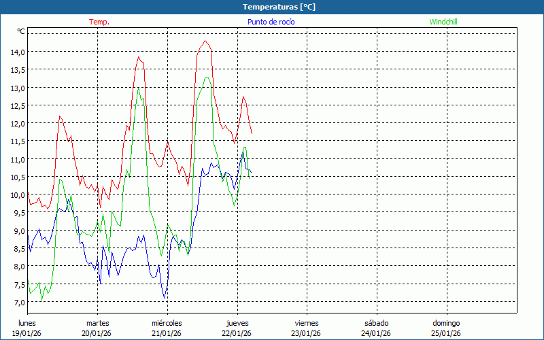Click the 25/01/26 date label
The height and width of the screenshot is (340, 544).
(x=446, y=333)
